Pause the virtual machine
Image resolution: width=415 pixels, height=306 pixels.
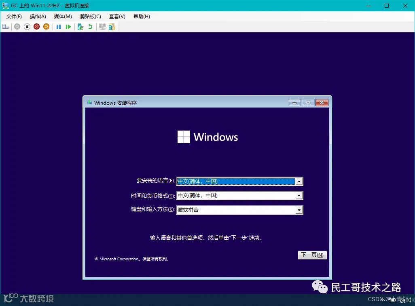point(59,27)
